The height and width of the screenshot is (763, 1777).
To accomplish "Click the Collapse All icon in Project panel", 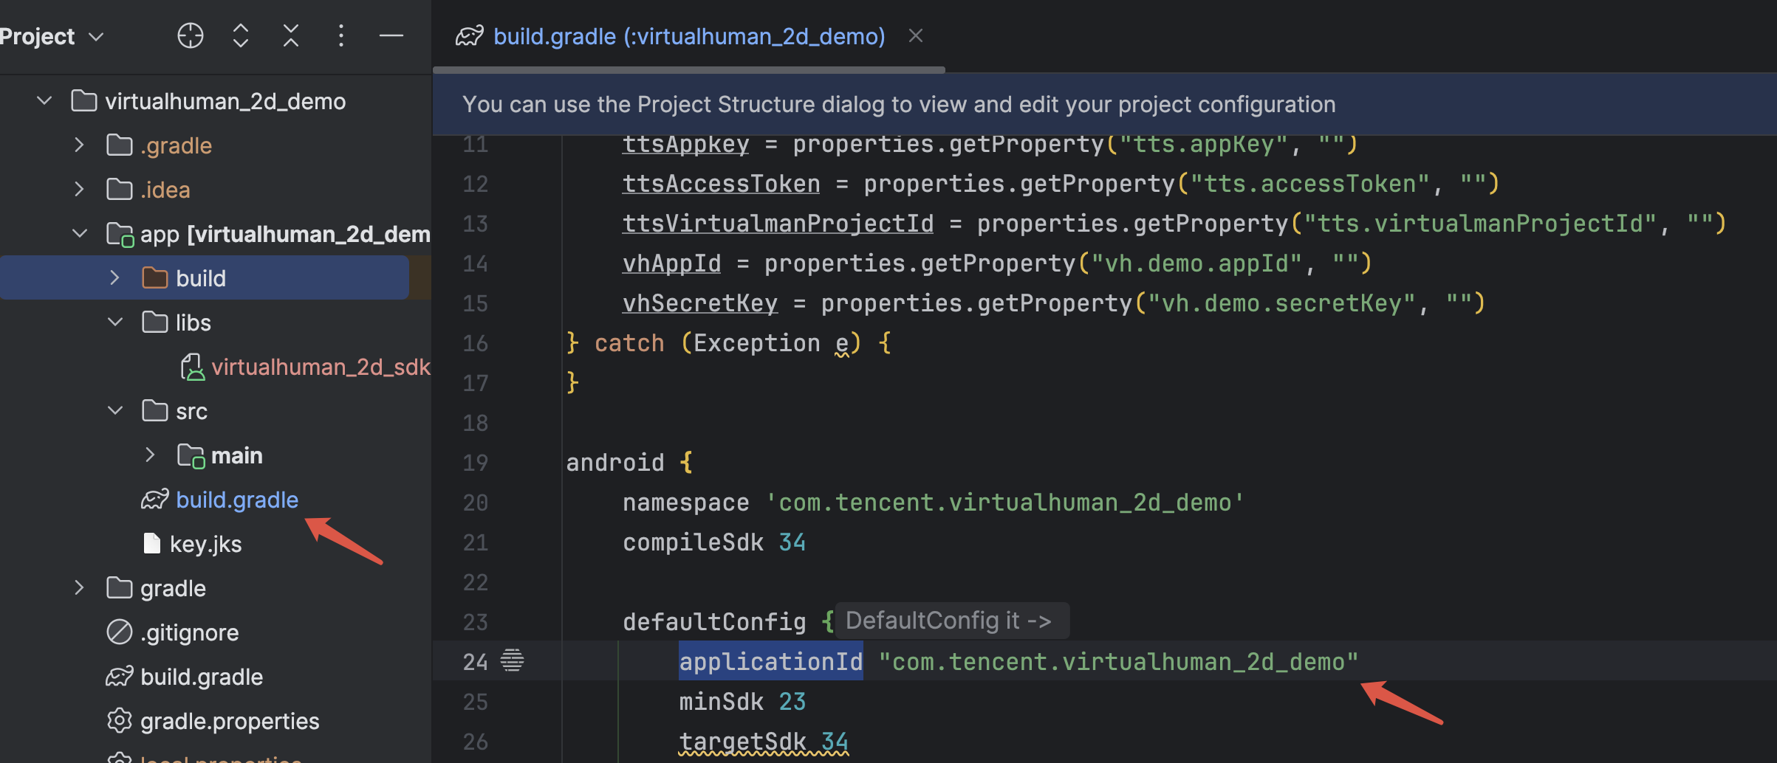I will coord(291,35).
